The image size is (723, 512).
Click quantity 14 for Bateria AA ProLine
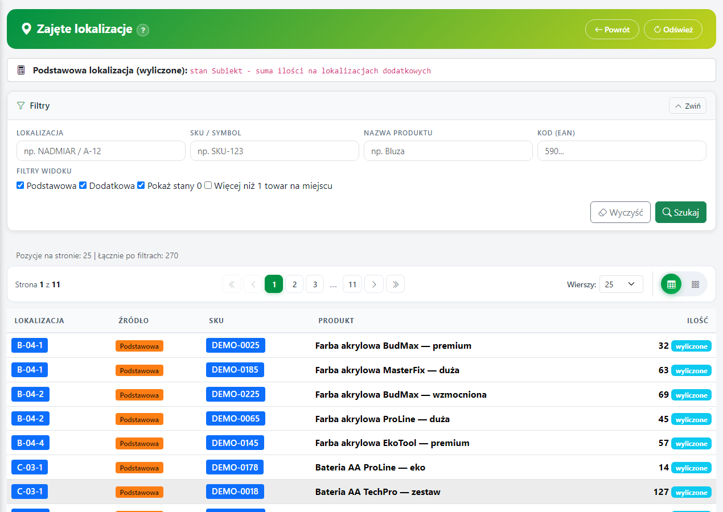(x=664, y=468)
